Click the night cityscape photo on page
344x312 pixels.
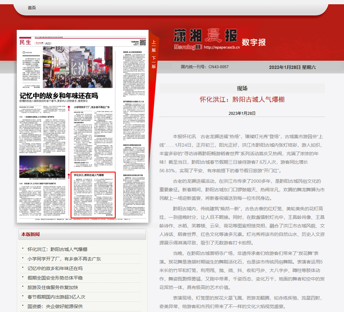point(42,167)
